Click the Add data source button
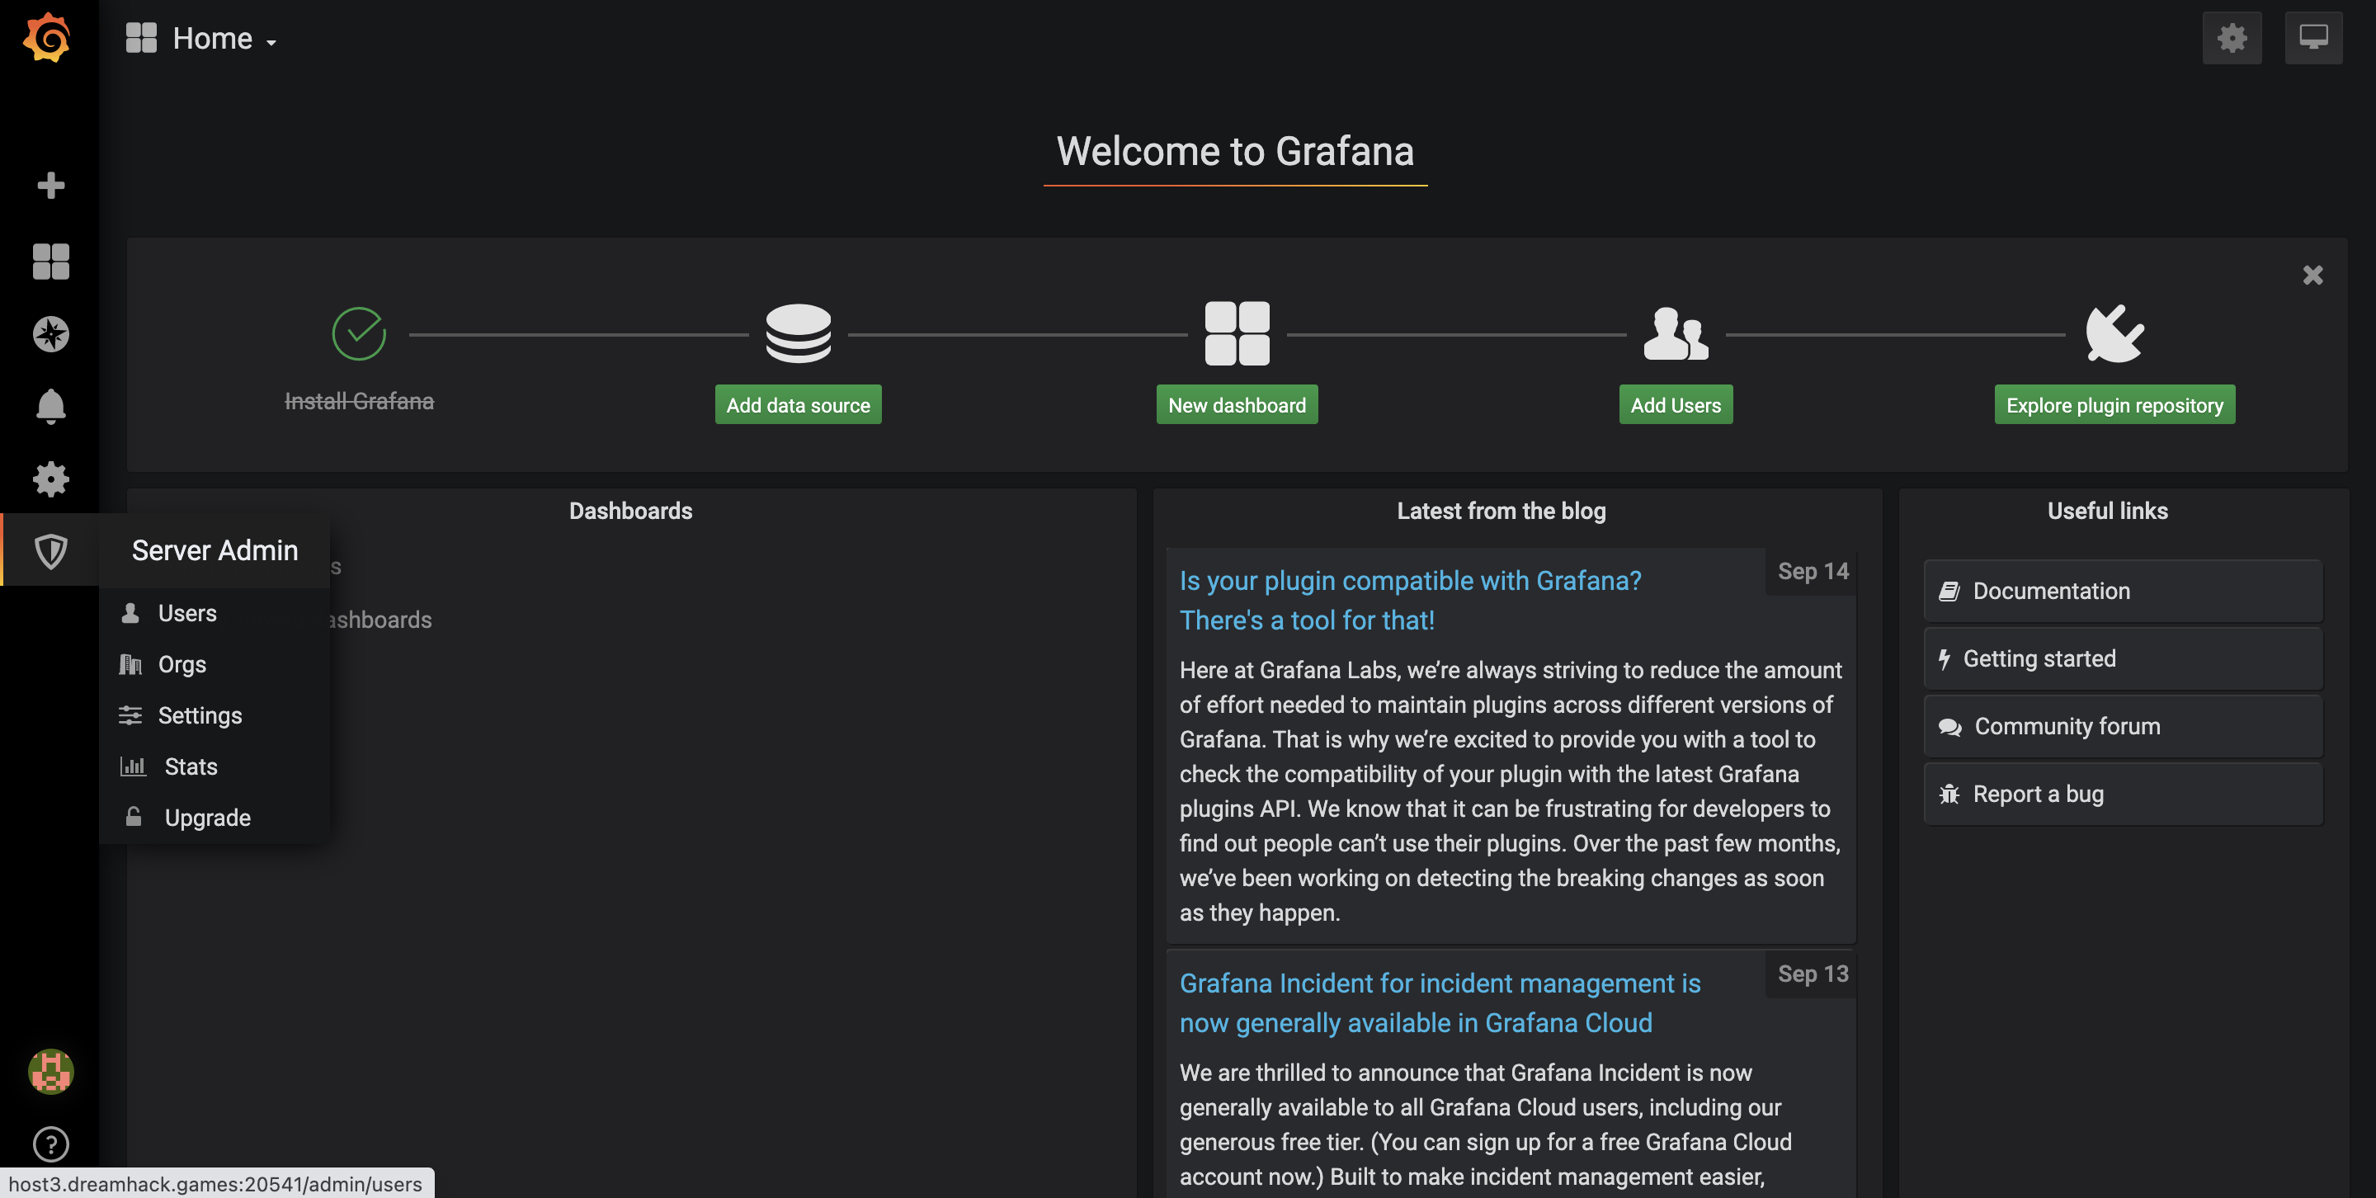Image resolution: width=2376 pixels, height=1198 pixels. 798,405
